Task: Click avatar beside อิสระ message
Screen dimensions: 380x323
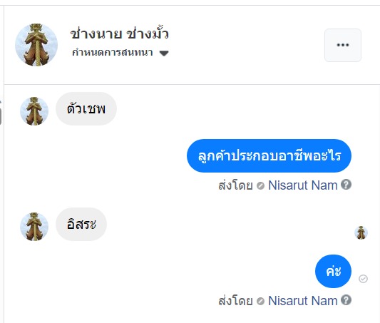Action: (x=34, y=227)
